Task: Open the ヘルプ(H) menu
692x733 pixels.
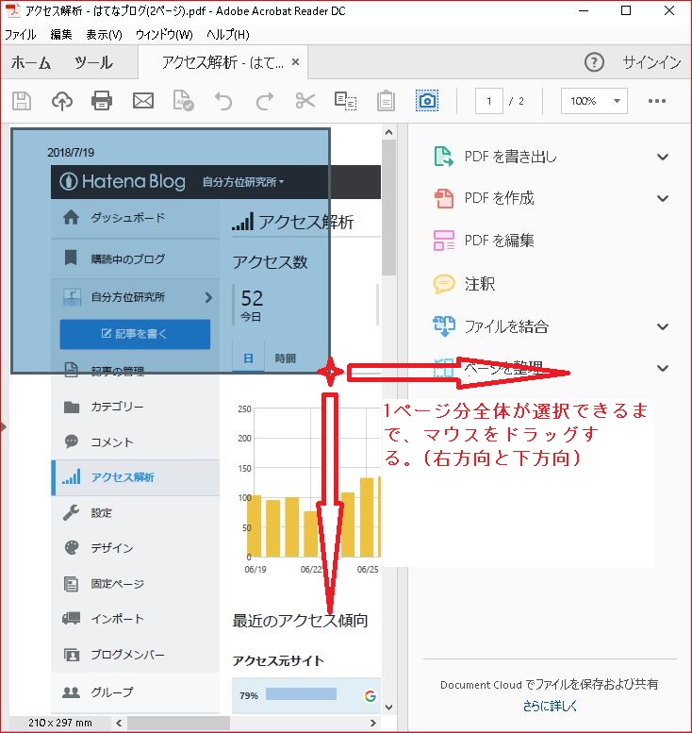Action: [228, 35]
